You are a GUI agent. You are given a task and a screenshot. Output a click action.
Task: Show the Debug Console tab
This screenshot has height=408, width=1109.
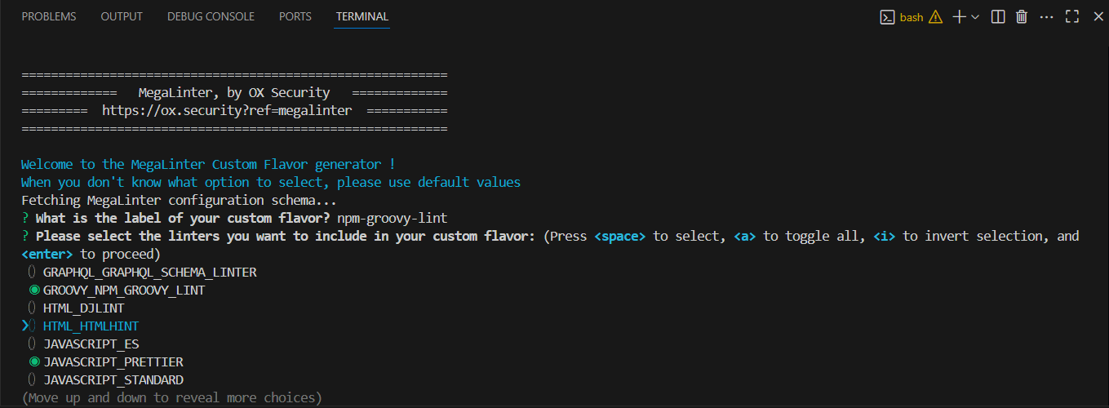pos(211,16)
